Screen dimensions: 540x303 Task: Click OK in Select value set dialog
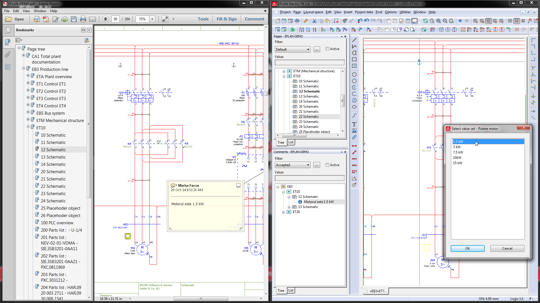point(467,248)
